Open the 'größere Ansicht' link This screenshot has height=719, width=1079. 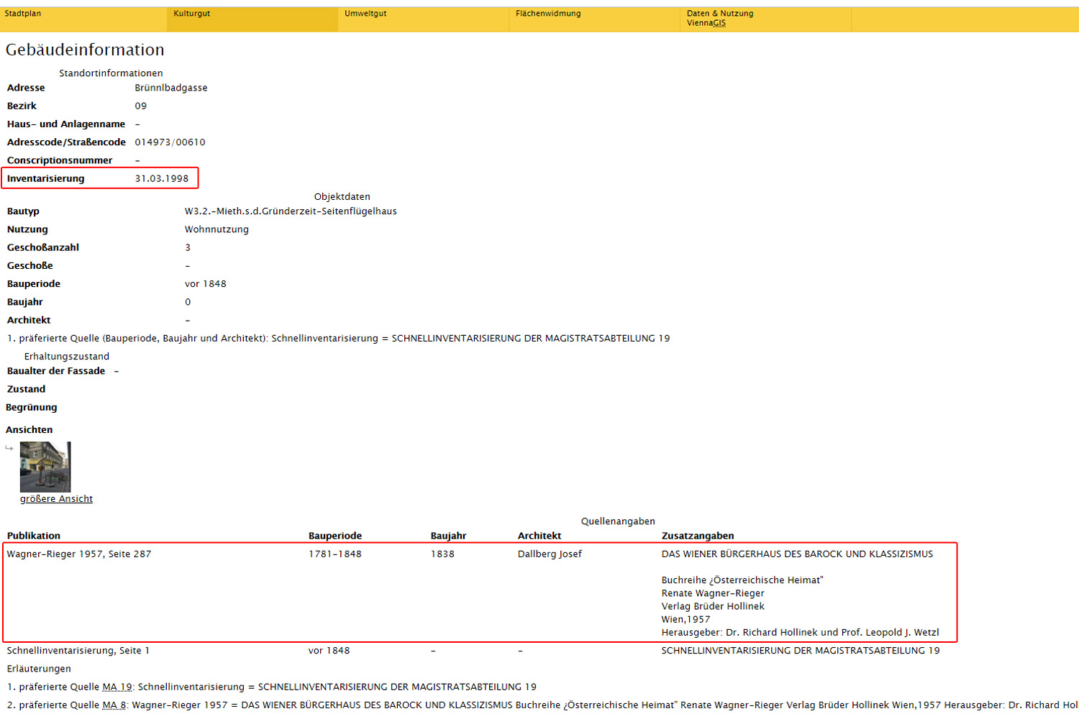click(x=56, y=499)
